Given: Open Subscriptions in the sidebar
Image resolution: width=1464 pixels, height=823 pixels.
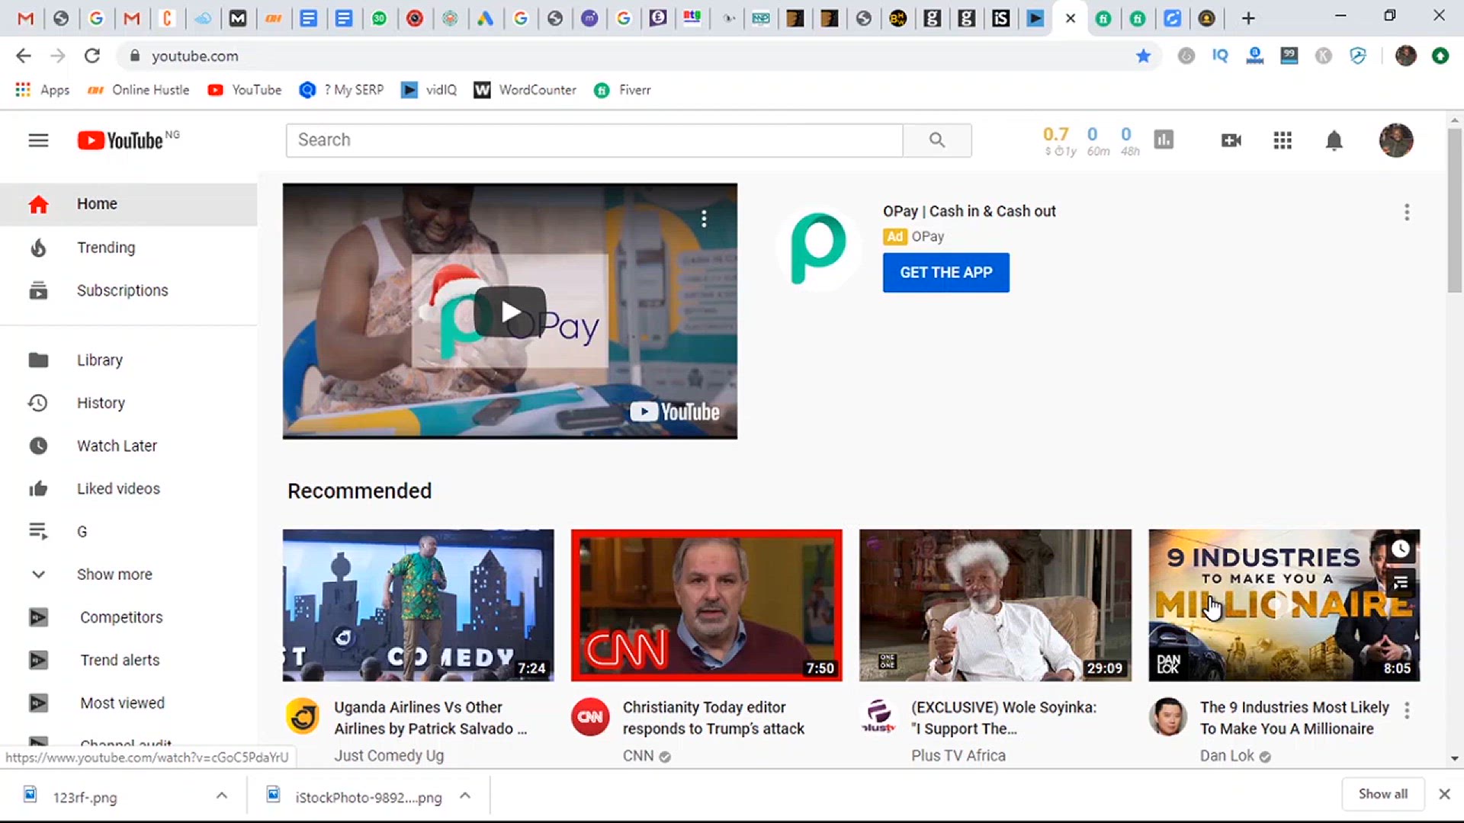Looking at the screenshot, I should [128, 290].
